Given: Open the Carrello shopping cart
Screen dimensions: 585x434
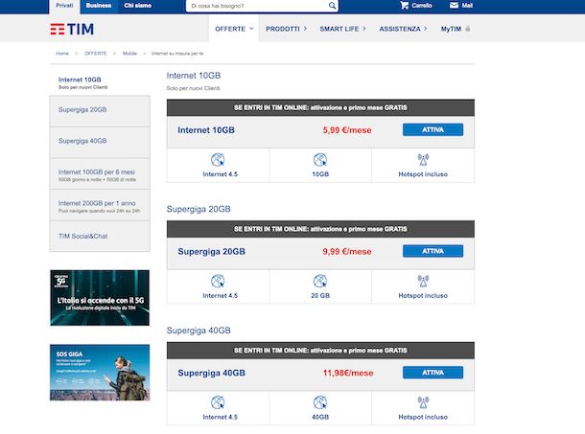Looking at the screenshot, I should (x=414, y=6).
